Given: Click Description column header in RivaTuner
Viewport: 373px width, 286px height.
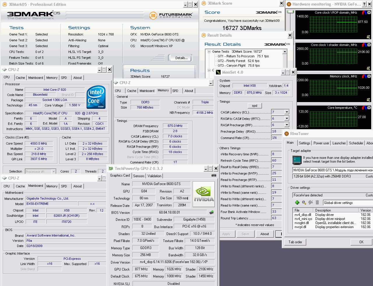Looking at the screenshot, I should coord(336,210).
